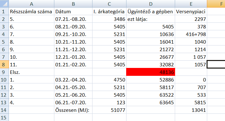Viewport: 225px width, 121px height.
Task: Click the cell 'ezt látja:'
Action: tap(151, 19)
